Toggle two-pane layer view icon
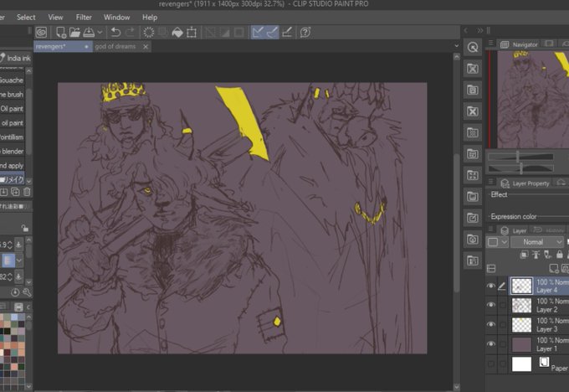This screenshot has width=569, height=392. (x=491, y=269)
